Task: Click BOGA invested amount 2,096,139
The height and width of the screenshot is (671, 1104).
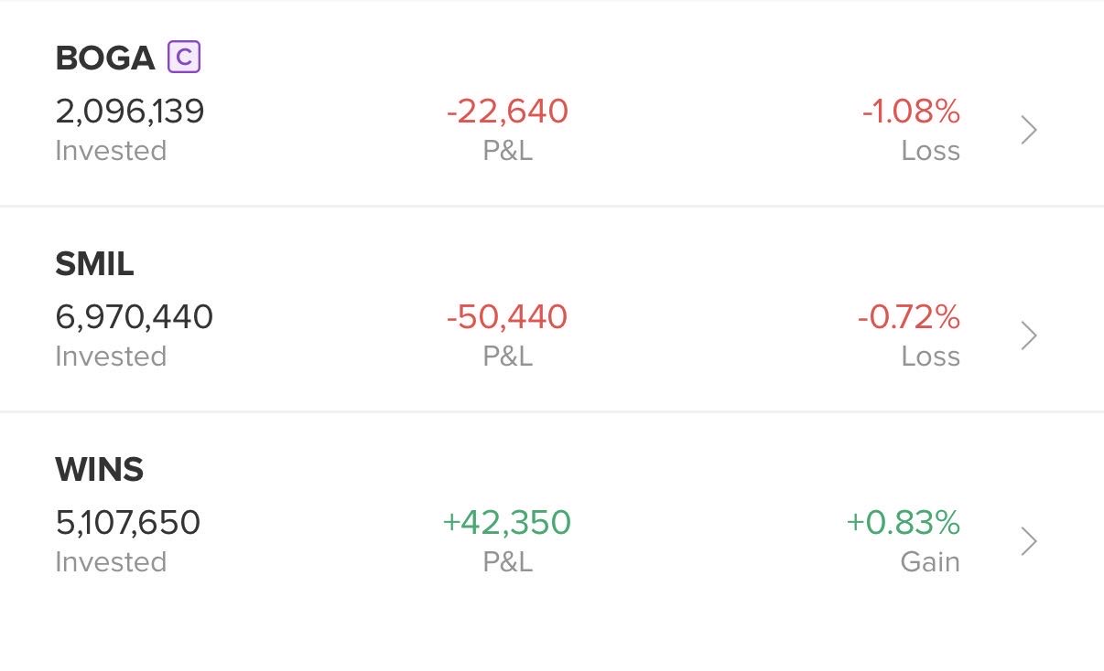Action: (130, 112)
